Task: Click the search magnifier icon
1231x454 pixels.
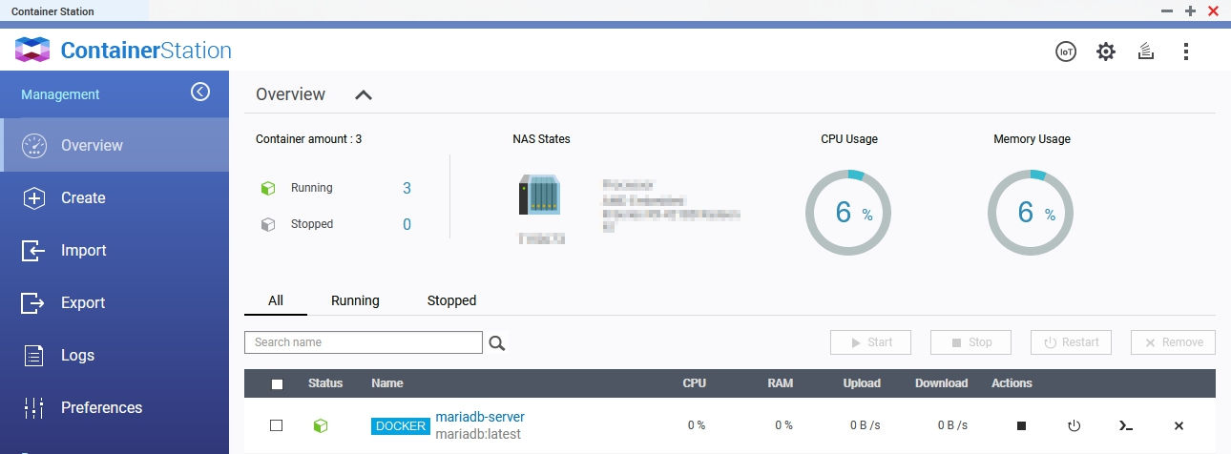Action: (x=497, y=343)
